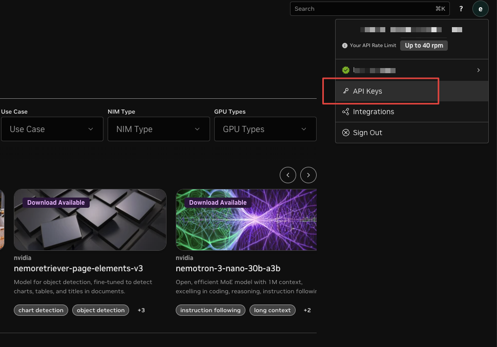The height and width of the screenshot is (347, 497).
Task: Click in the Search input field
Action: [369, 9]
